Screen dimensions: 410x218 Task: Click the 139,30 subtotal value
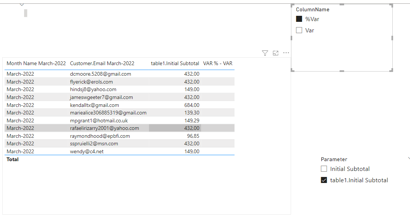192,113
